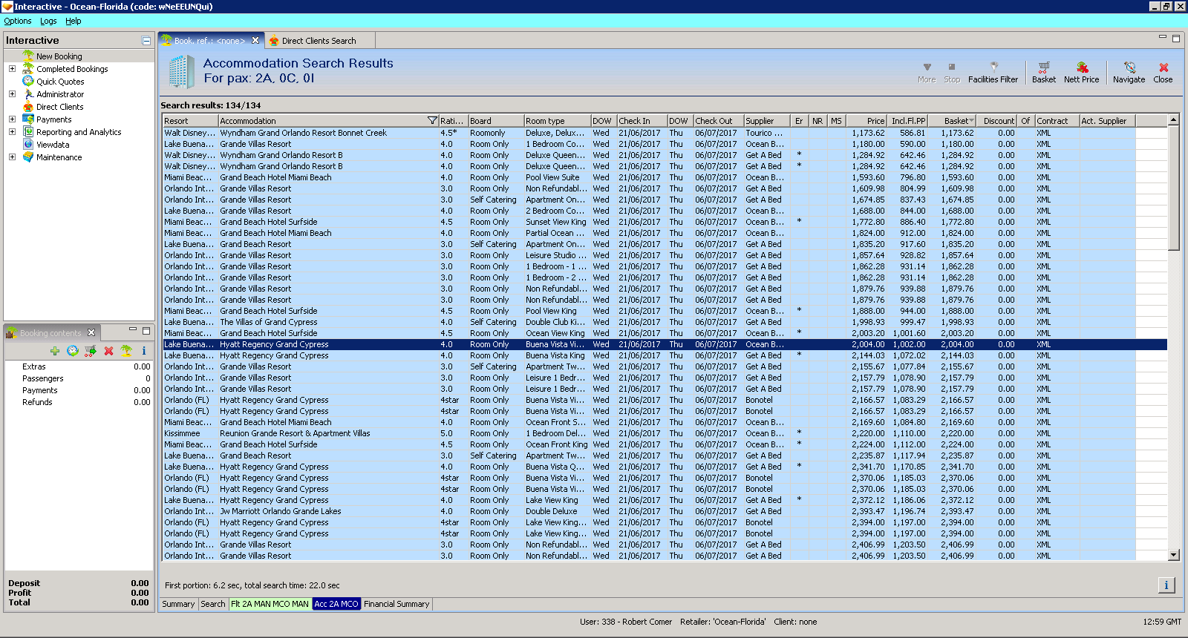
Task: Open the Basket cart icon in toolbar
Action: [x=1043, y=71]
